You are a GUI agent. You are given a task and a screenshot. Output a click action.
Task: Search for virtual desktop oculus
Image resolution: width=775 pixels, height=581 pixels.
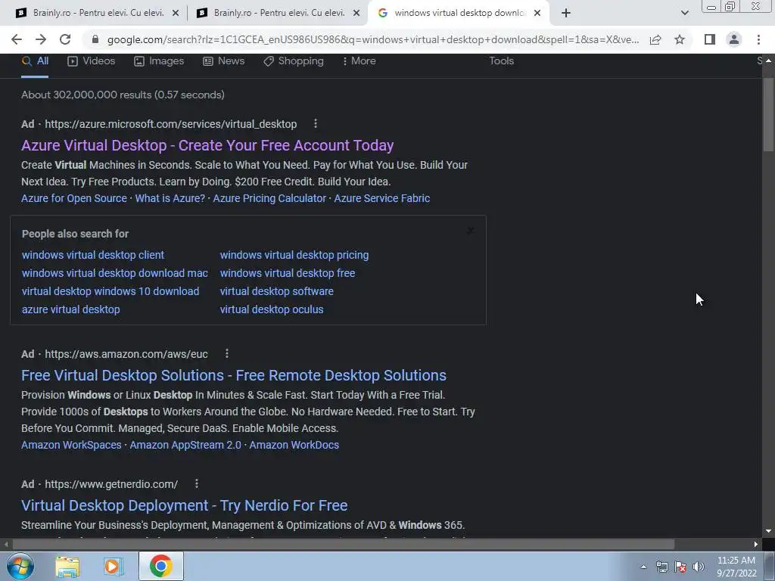tap(272, 309)
